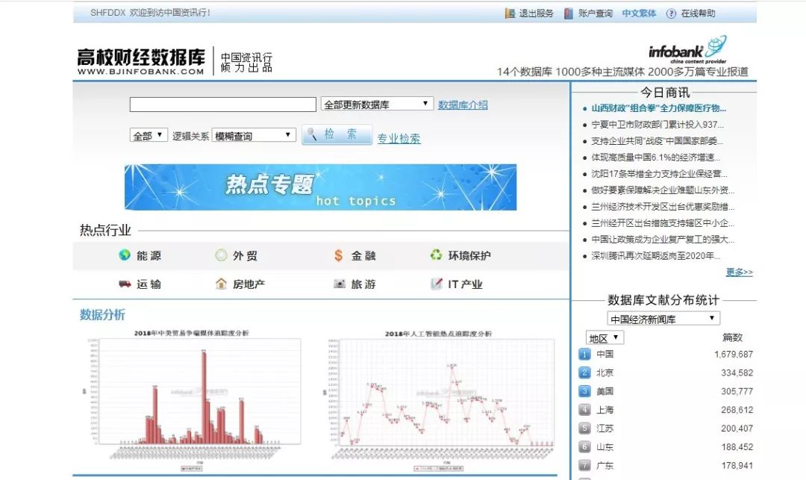Open the 旅游 industry link

(x=363, y=284)
